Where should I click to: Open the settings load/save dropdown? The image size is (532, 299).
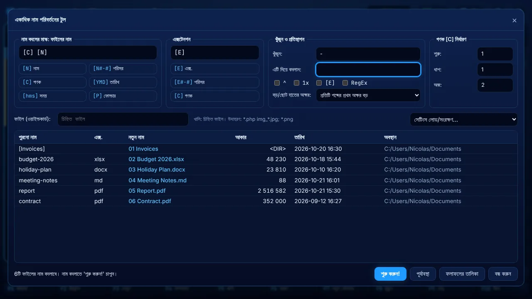464,120
